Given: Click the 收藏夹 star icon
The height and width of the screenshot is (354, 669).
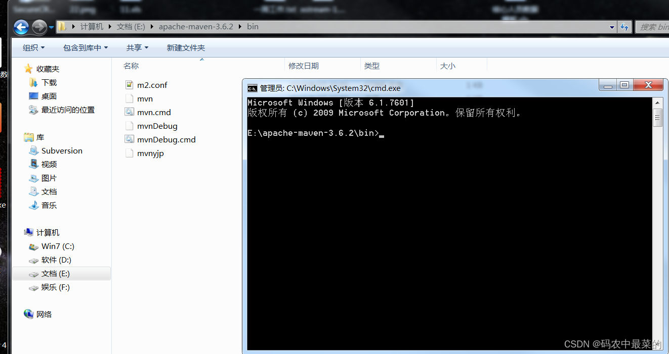Looking at the screenshot, I should tap(28, 69).
